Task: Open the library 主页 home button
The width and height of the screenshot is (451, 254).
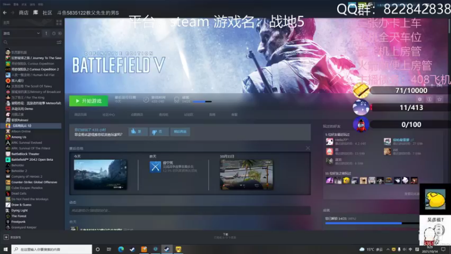Action: (6, 23)
